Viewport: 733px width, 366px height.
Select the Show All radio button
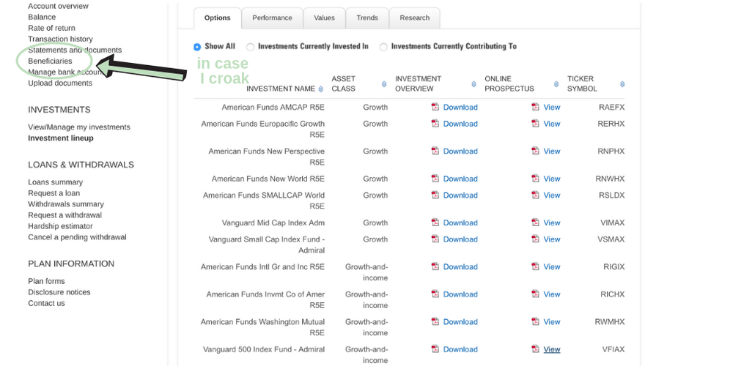click(197, 47)
